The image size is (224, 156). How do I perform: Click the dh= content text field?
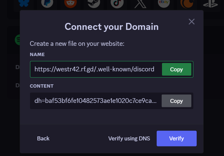pyautogui.click(x=95, y=101)
